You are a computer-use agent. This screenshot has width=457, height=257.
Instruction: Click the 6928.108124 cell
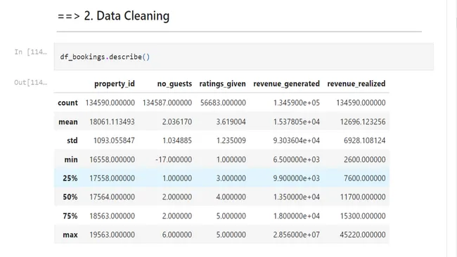tap(365, 140)
